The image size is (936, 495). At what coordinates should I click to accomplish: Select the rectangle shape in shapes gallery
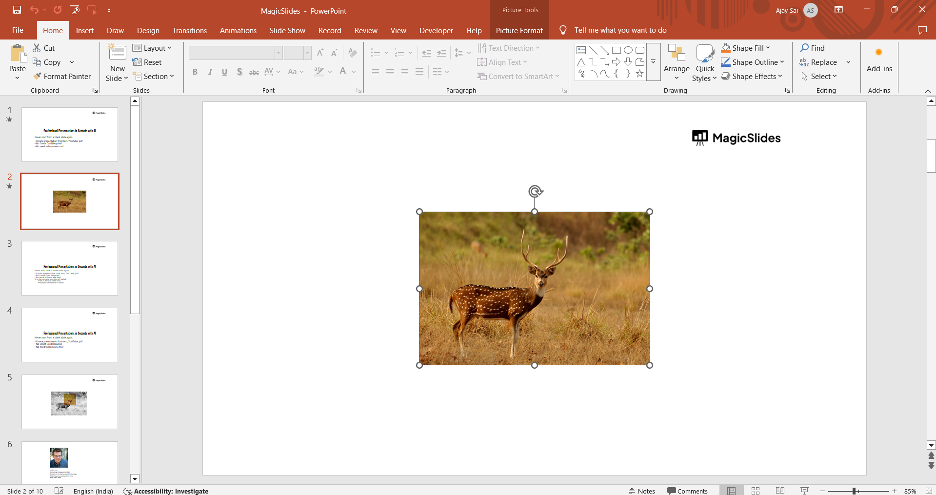point(617,50)
